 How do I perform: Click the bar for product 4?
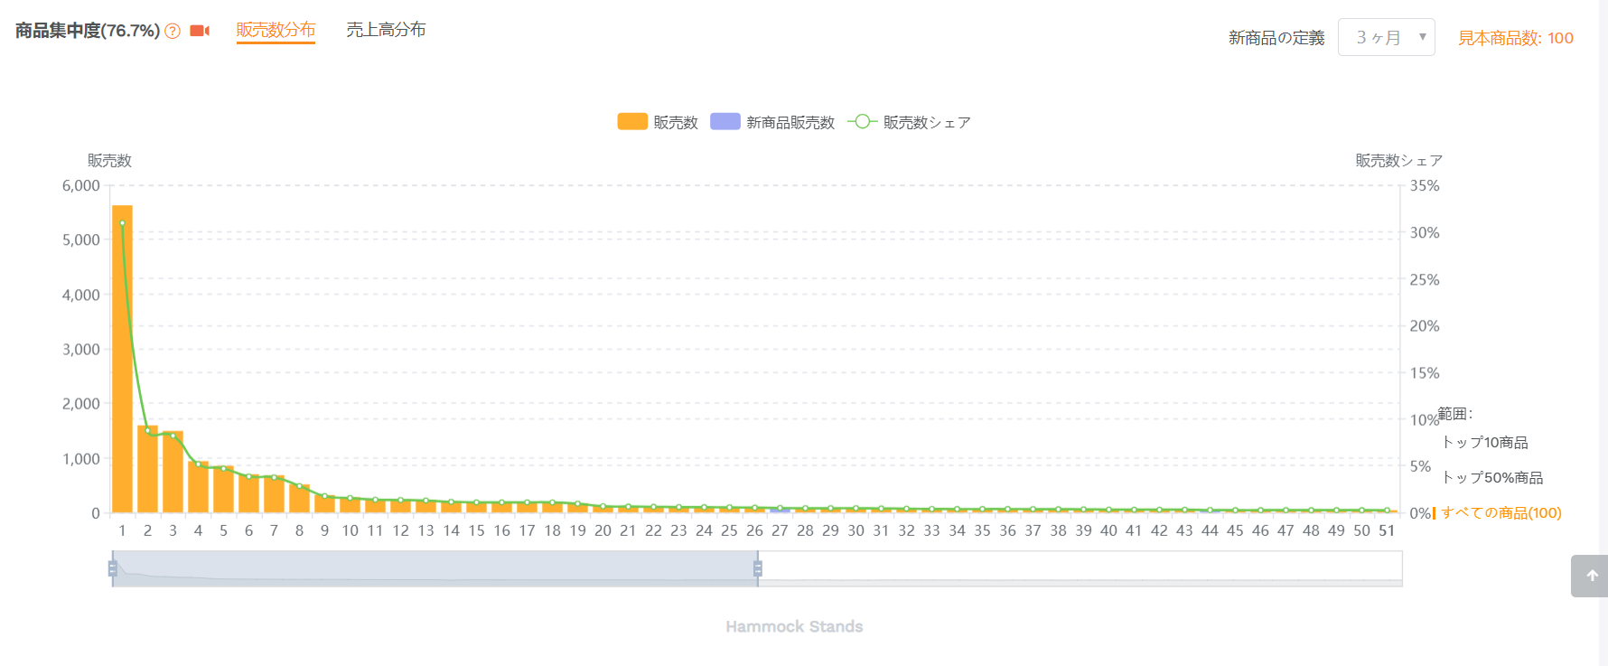pos(198,487)
